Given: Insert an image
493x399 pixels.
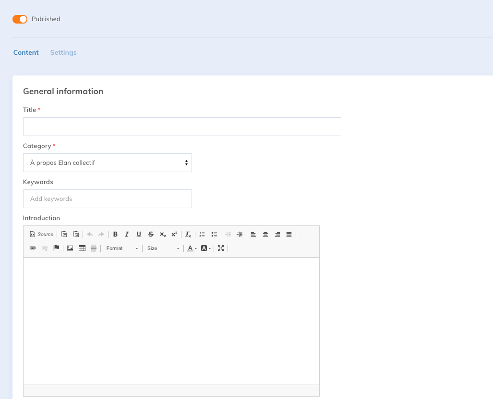Looking at the screenshot, I should click(x=70, y=248).
